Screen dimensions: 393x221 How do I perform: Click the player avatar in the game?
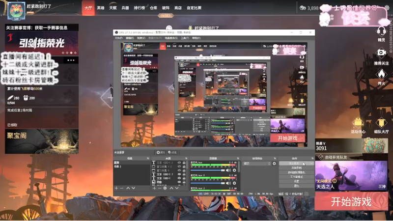[x=16, y=11]
